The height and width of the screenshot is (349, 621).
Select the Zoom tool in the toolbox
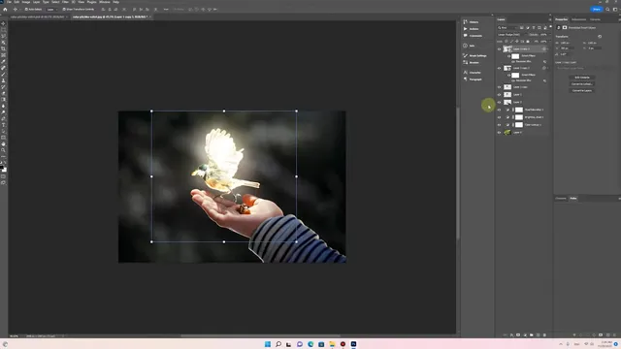point(4,150)
